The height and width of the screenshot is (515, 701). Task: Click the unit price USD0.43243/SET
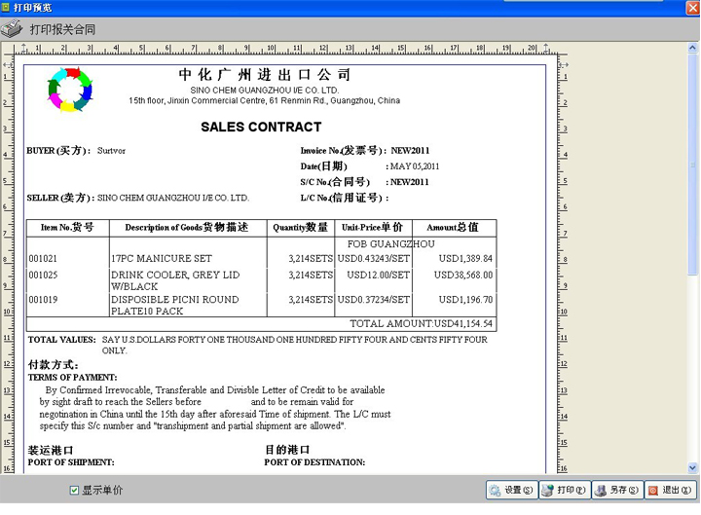(373, 258)
